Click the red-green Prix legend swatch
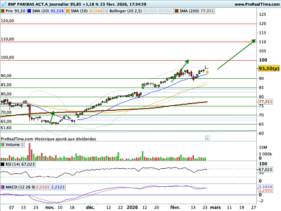The image size is (281, 211). pos(3,11)
